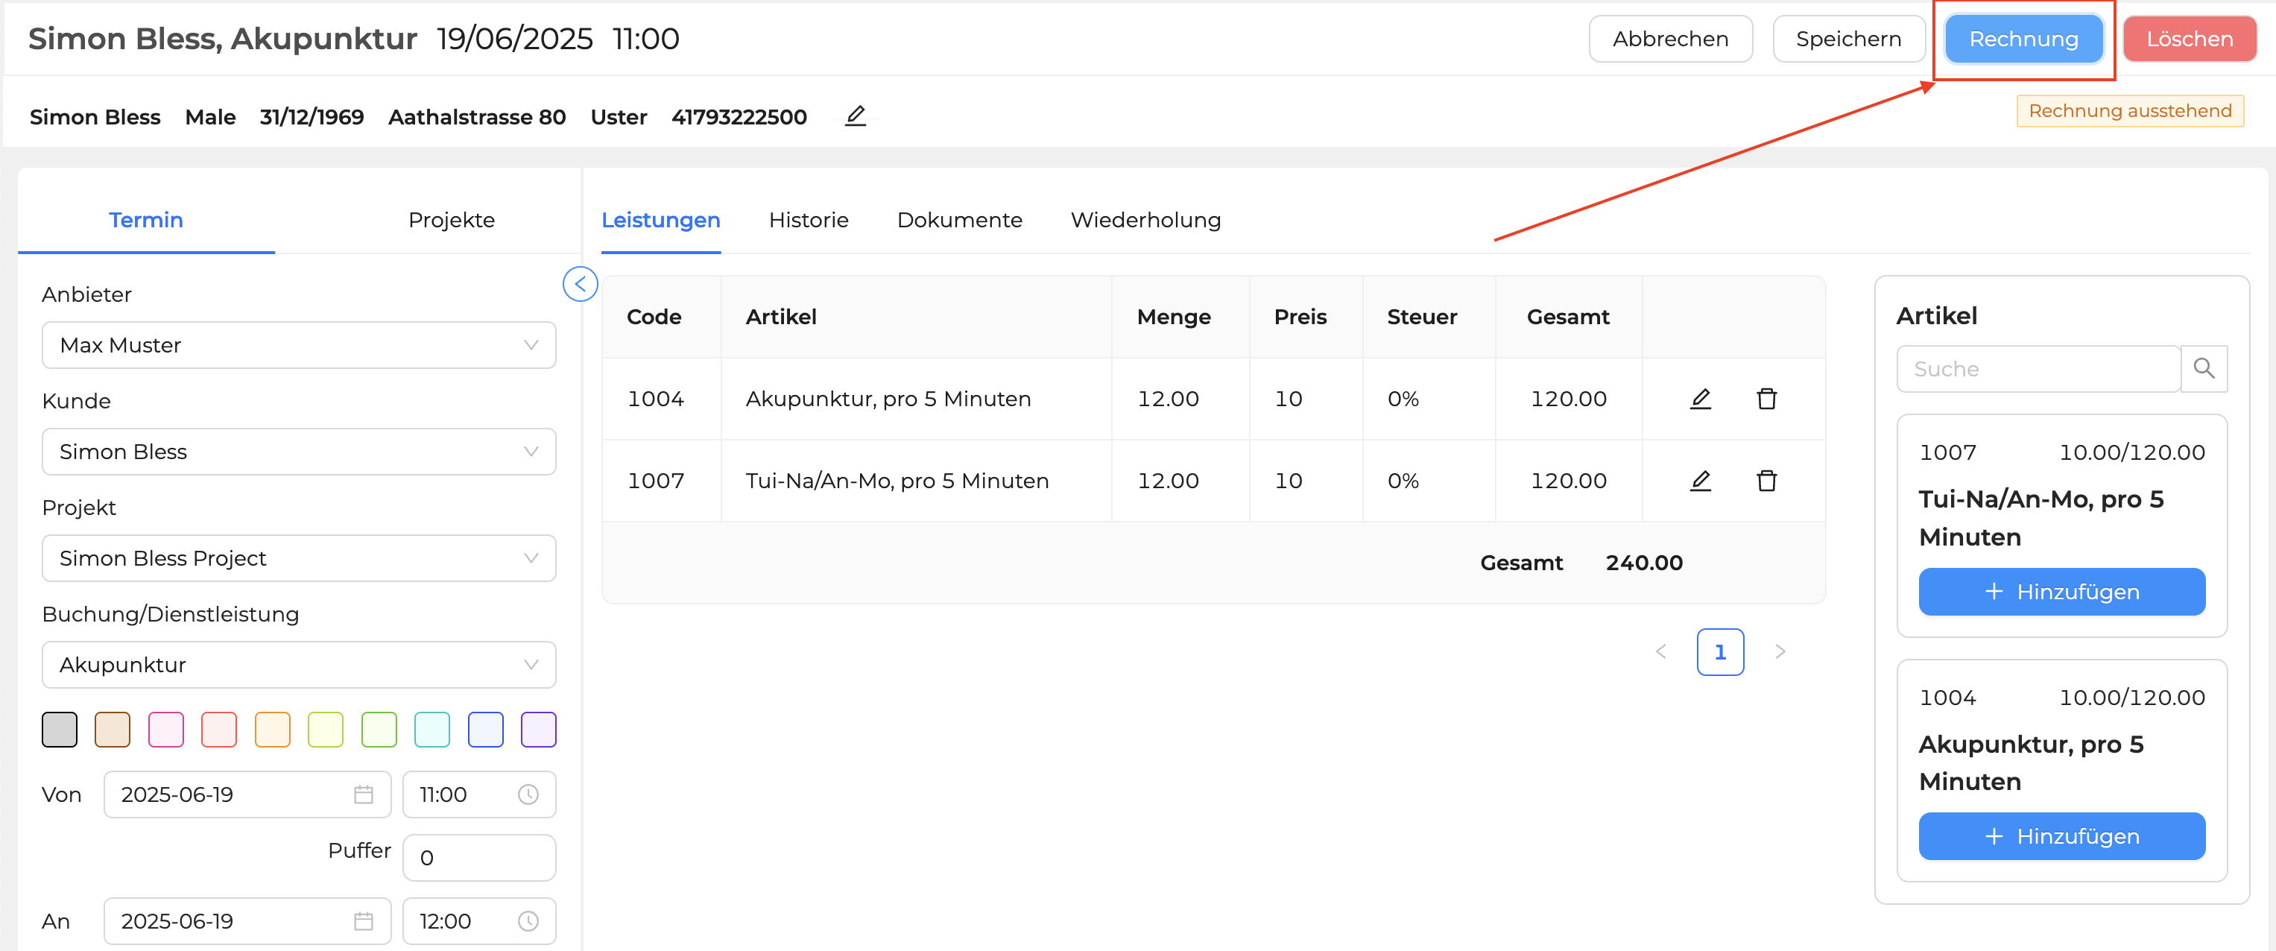This screenshot has height=951, width=2276.
Task: Add Tui-Na/An-Mo article via Hinzufügen
Action: coord(2061,591)
